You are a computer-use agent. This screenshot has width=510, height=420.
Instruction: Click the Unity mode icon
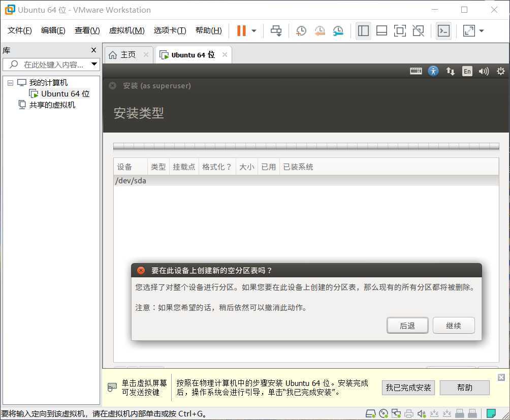pos(418,31)
